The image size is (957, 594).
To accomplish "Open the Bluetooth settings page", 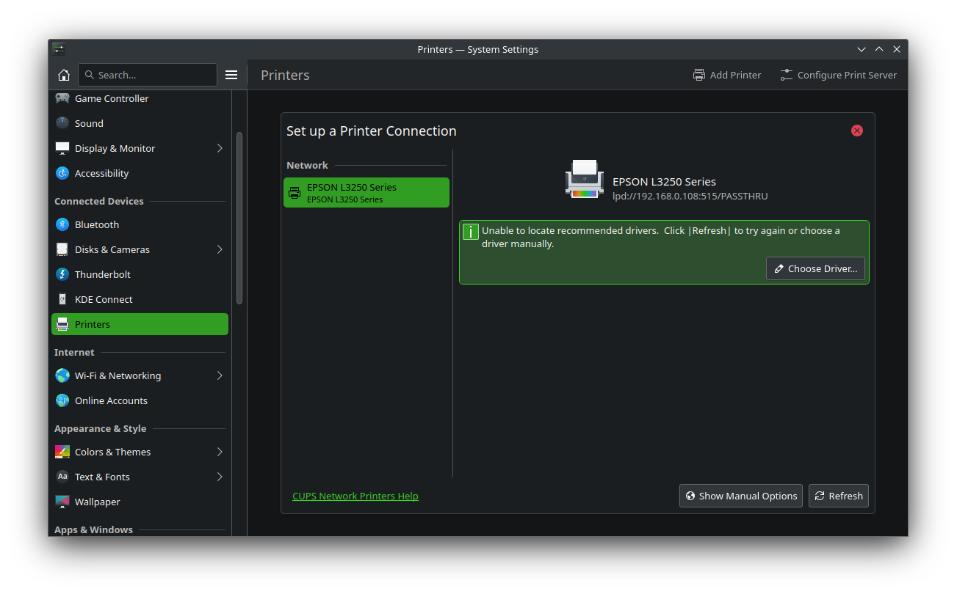I will (x=140, y=224).
